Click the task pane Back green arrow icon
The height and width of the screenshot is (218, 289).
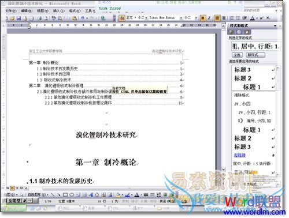(x=231, y=32)
